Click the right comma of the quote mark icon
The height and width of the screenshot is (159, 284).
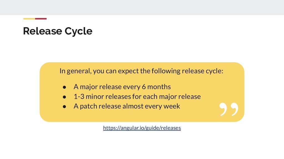[234, 109]
